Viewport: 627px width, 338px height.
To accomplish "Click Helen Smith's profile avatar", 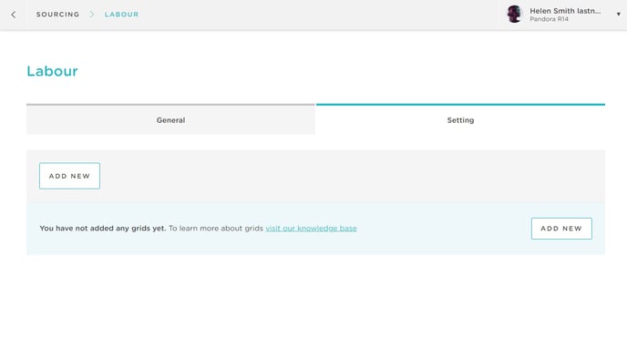I will click(x=515, y=14).
